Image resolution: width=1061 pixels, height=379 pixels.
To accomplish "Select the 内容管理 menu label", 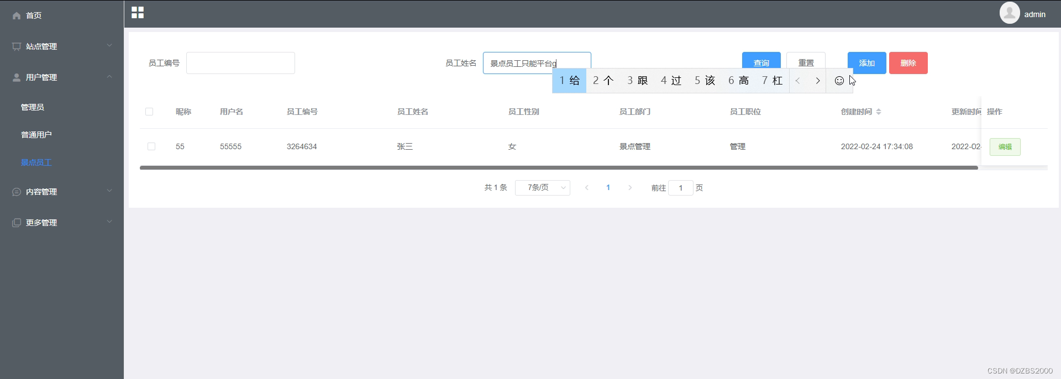I will point(41,192).
